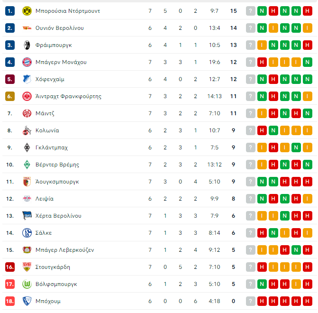Click the Wolfsburg green W logo
318x313 pixels.
point(27,284)
